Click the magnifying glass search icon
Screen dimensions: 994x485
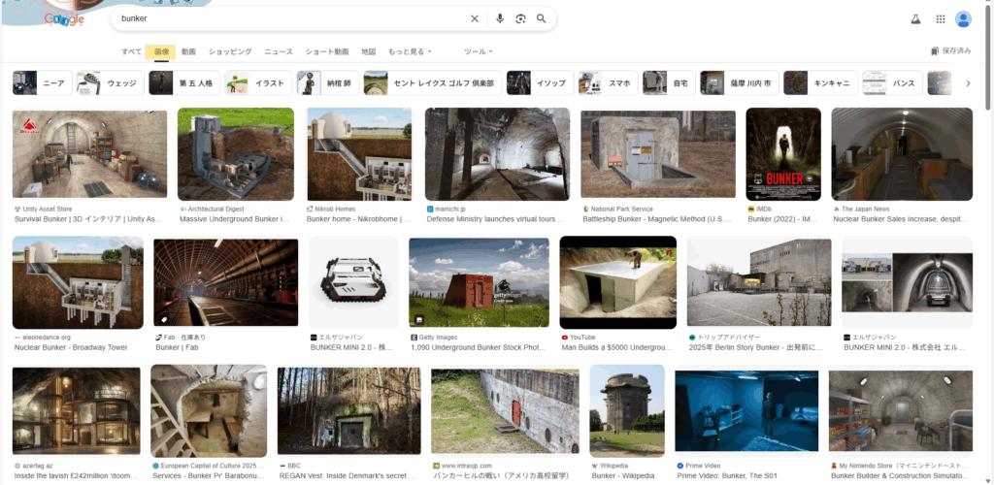[x=542, y=18]
